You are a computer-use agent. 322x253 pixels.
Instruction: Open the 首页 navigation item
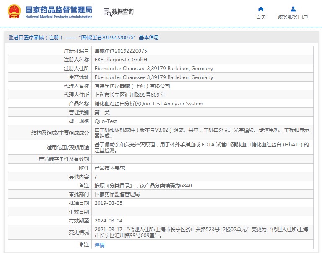pos(261,17)
